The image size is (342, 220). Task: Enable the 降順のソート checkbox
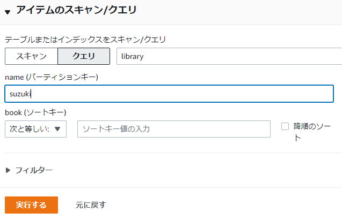point(286,126)
